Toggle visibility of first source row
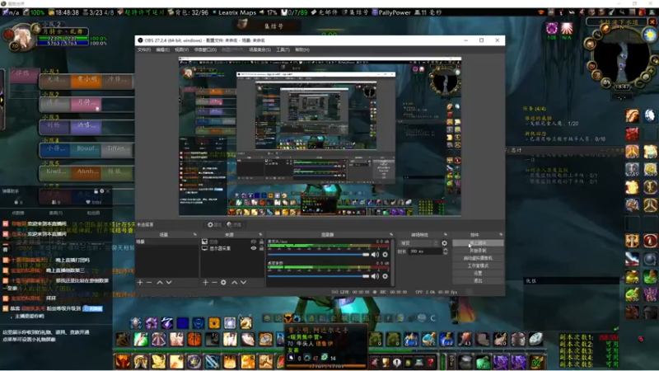The image size is (659, 371). pyautogui.click(x=254, y=242)
